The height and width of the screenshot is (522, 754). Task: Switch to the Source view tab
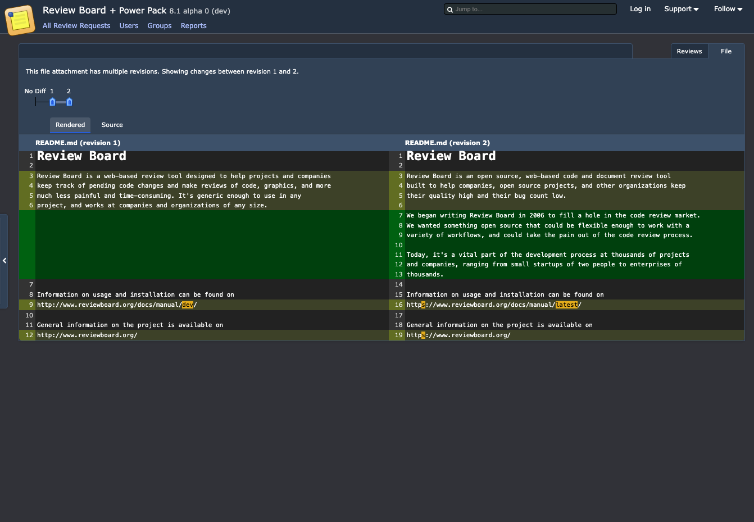coord(112,125)
